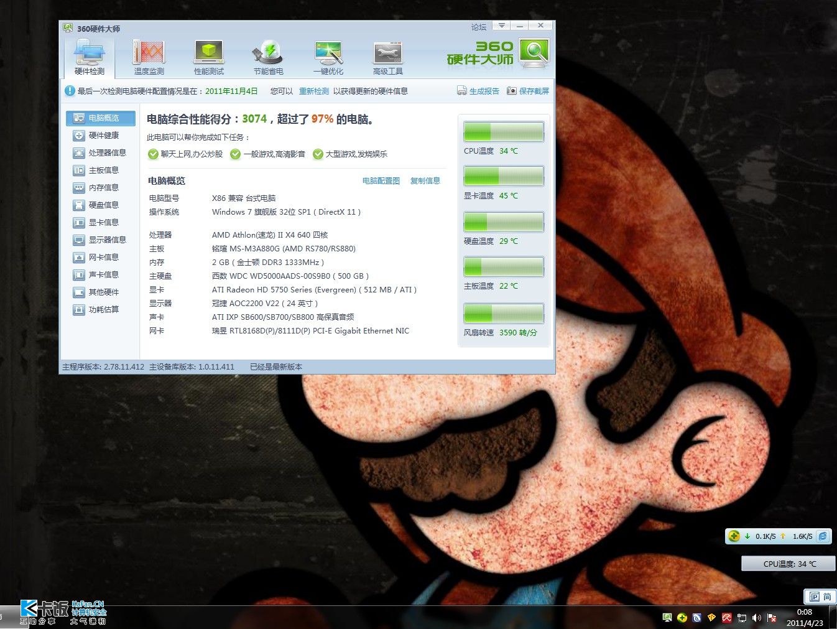Viewport: 837px width, 629px height.
Task: Click the network card value RTL8168D
Action: 310,330
